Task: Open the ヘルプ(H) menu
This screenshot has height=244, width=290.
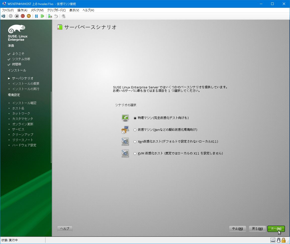Action: click(88, 10)
